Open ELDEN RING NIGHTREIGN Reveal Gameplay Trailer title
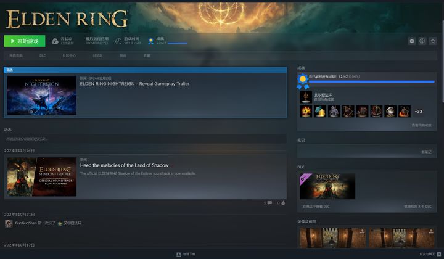Screen dimensions: 444x259 (134, 84)
